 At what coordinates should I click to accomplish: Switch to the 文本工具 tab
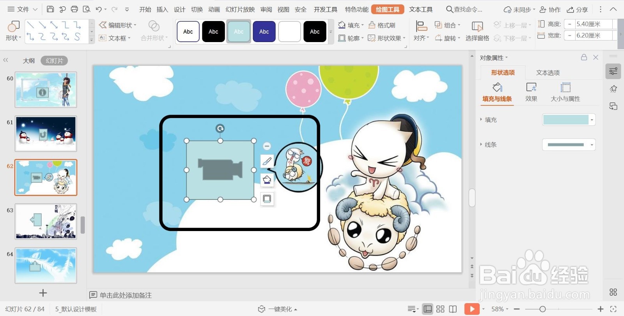(x=421, y=9)
